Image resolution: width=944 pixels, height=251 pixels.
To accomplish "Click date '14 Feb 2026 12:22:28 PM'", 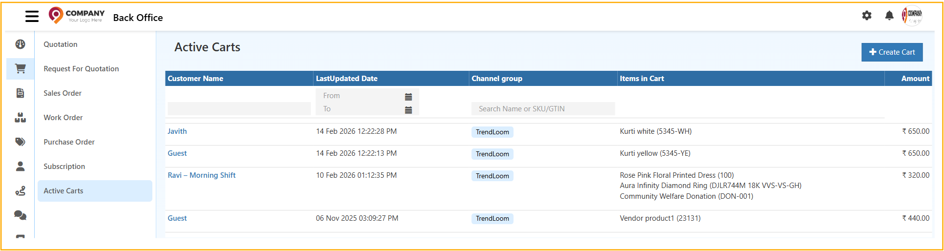I will tap(356, 131).
